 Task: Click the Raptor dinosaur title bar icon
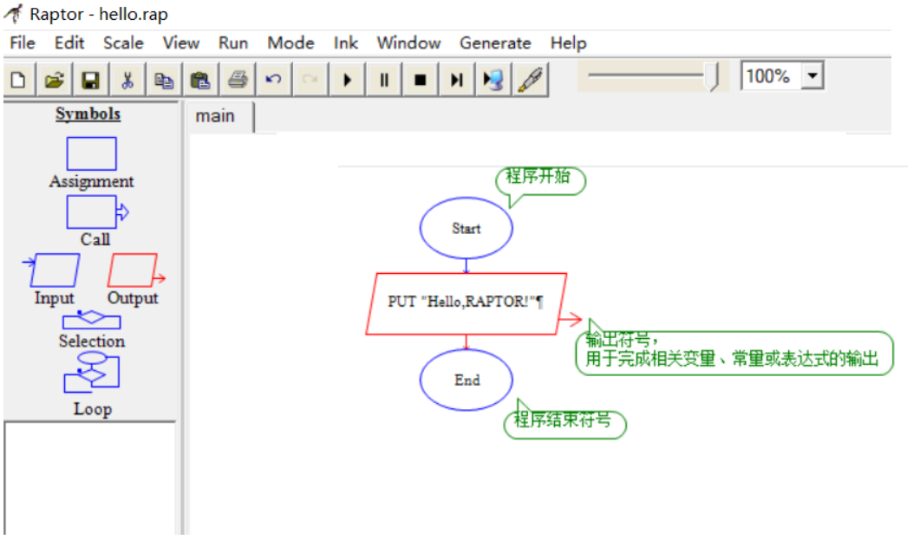point(14,13)
